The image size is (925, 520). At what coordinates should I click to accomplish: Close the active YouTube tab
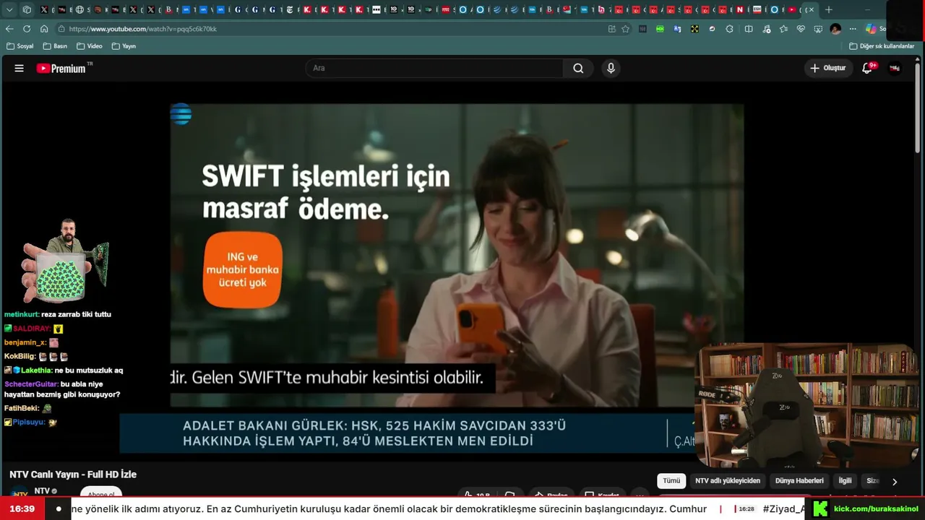tap(810, 10)
